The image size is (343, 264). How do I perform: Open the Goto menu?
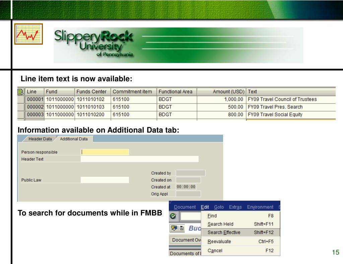tap(219, 207)
